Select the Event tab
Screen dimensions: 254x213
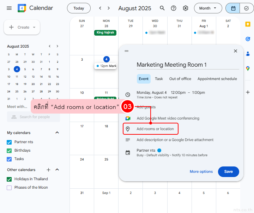(144, 79)
